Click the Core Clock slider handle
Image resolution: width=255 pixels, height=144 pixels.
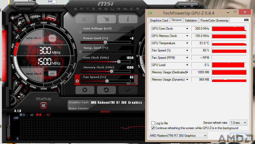(x=119, y=62)
